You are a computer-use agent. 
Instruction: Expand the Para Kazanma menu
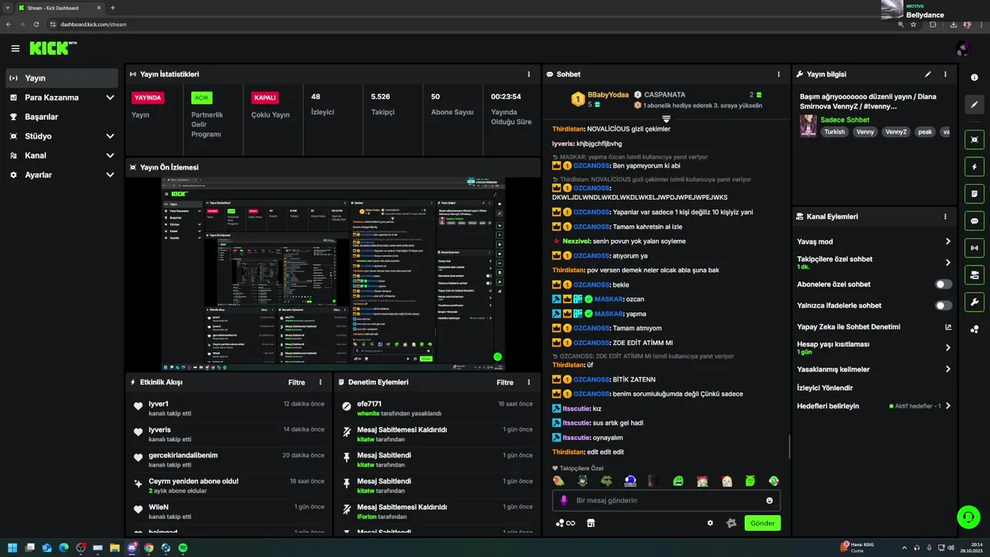pyautogui.click(x=110, y=97)
